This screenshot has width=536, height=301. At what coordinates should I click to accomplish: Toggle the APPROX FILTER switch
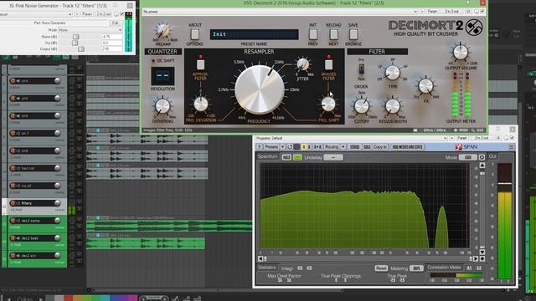pyautogui.click(x=200, y=64)
